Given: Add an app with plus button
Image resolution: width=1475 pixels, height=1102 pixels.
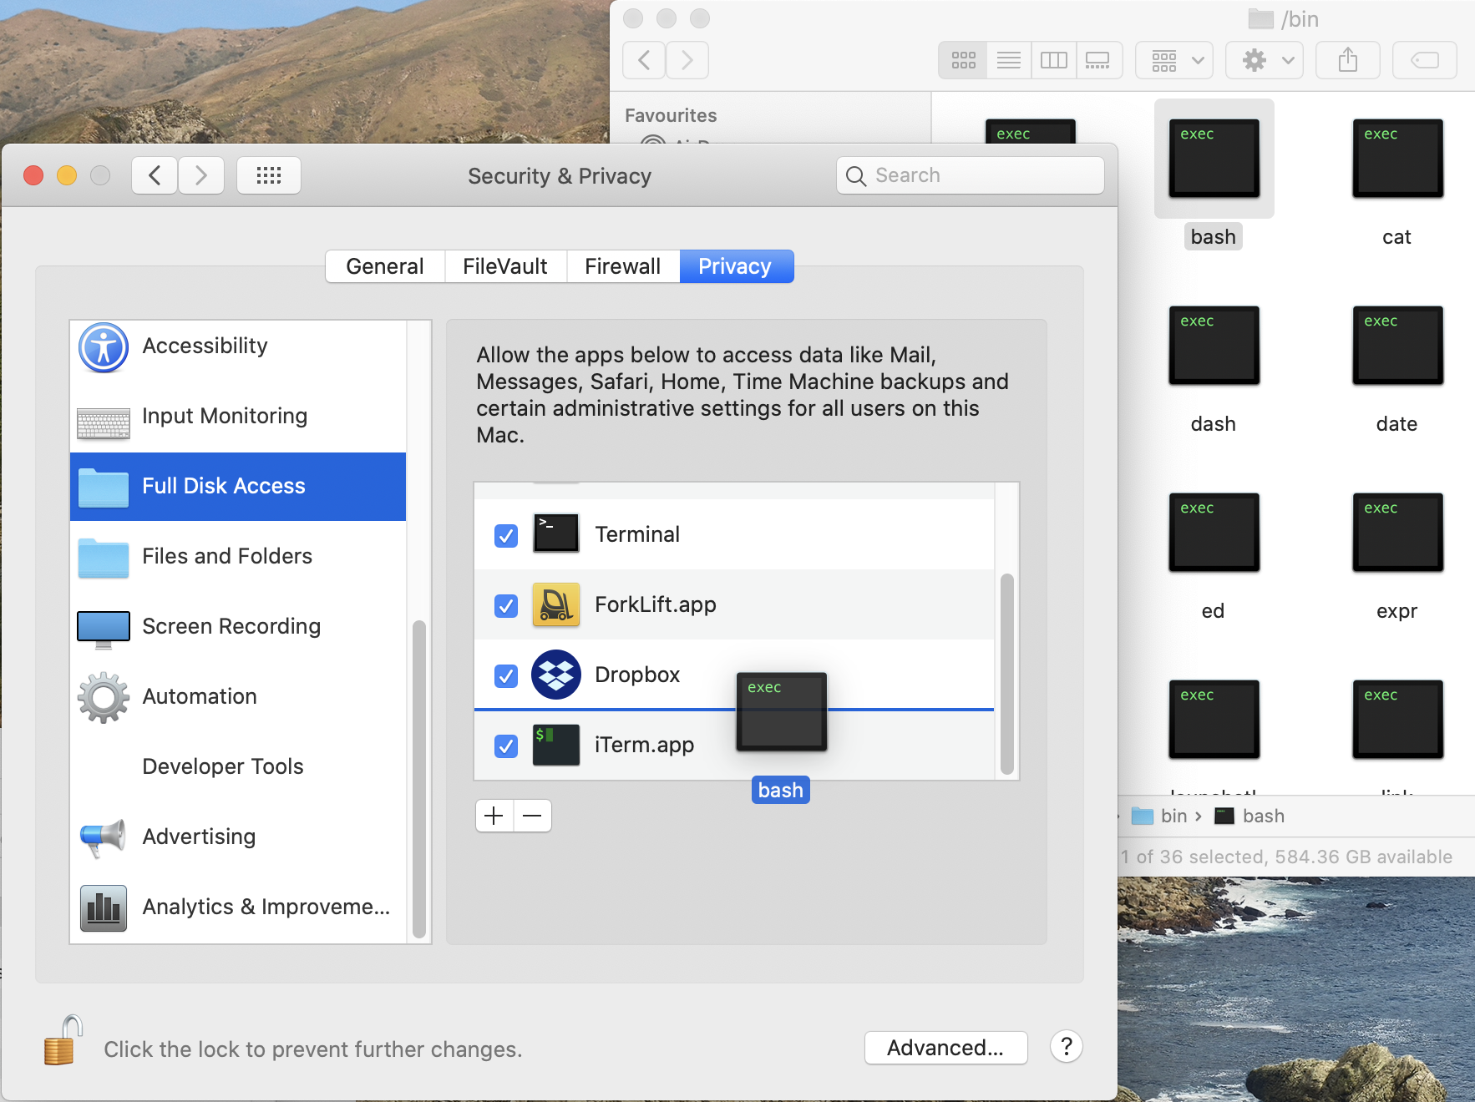Looking at the screenshot, I should coord(494,816).
